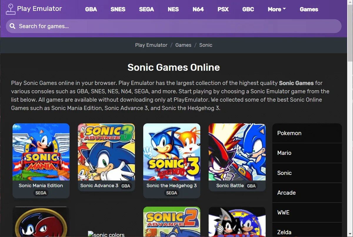This screenshot has height=237, width=353.
Task: Open the Sonic and Knuckles cover thumbnail
Action: [41, 222]
